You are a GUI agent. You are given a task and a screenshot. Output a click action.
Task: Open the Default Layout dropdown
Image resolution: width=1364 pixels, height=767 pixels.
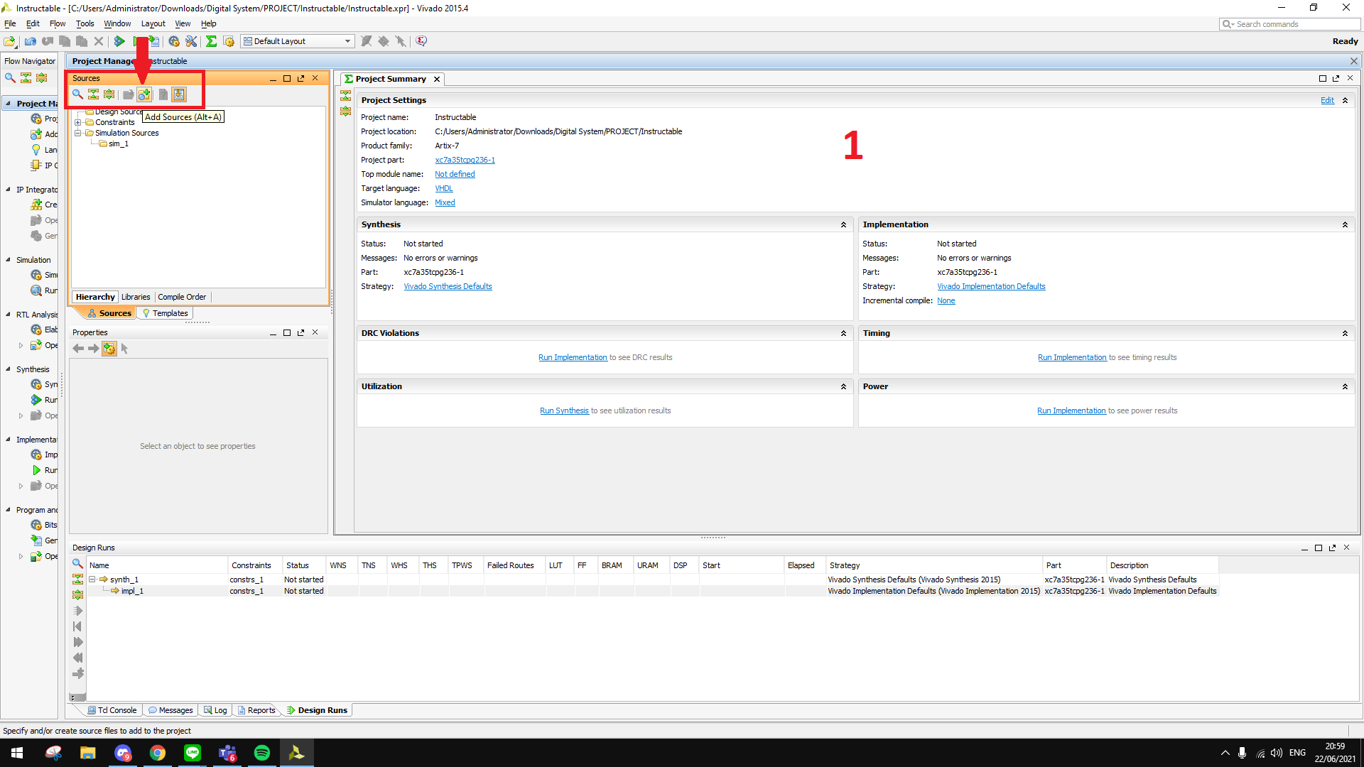pos(347,40)
